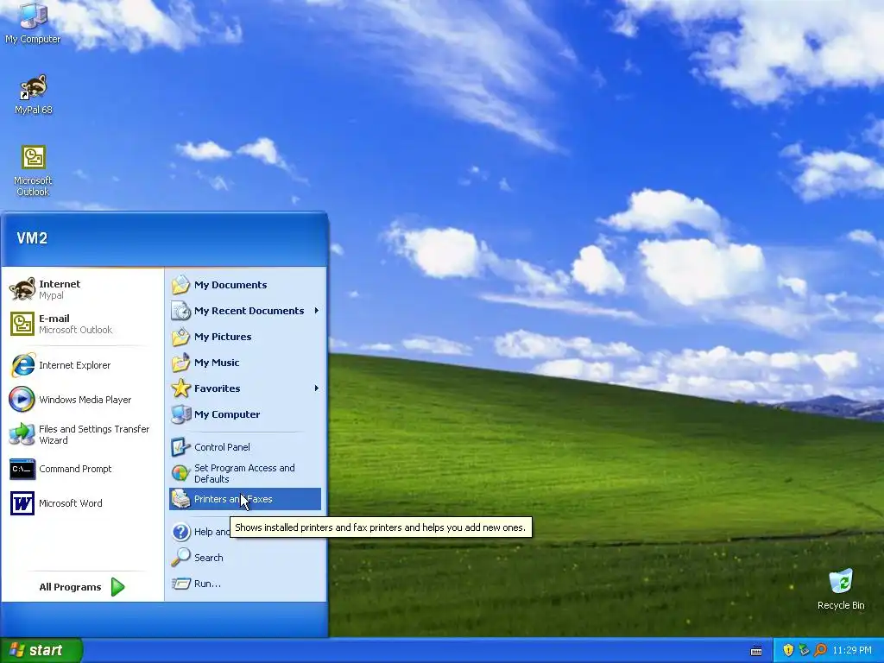Select the Recycle Bin on the desktop
The image size is (884, 663).
tap(841, 590)
